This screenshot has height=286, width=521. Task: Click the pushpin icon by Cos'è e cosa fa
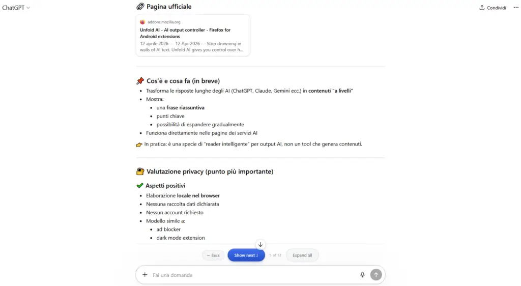(x=140, y=81)
